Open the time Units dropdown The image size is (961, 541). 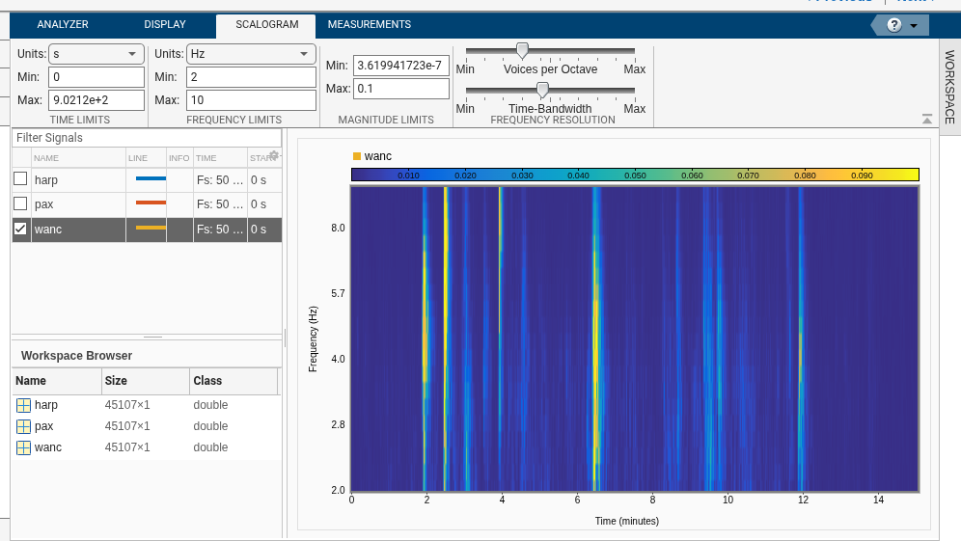pos(96,54)
